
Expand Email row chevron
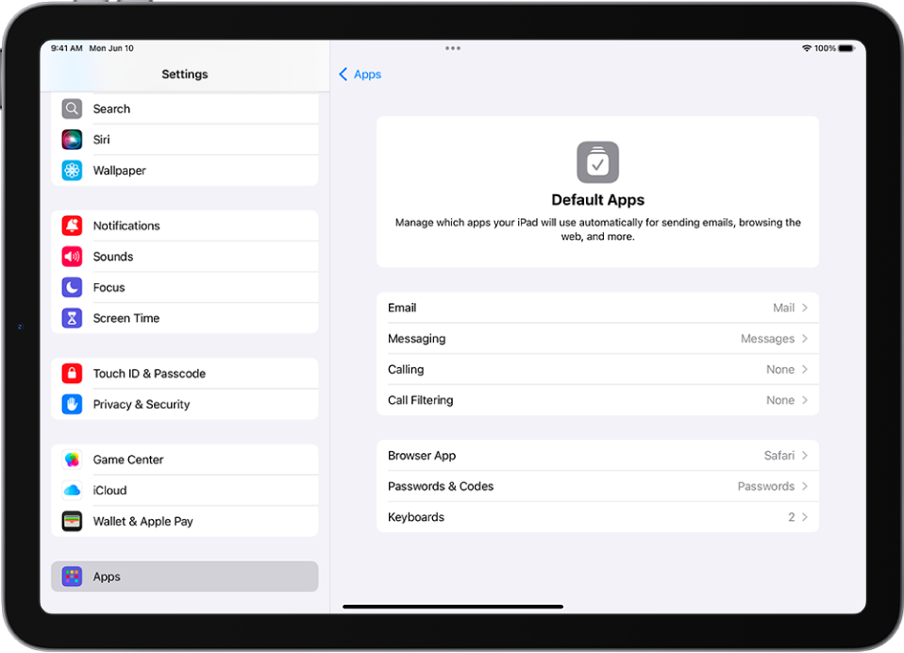(x=805, y=308)
